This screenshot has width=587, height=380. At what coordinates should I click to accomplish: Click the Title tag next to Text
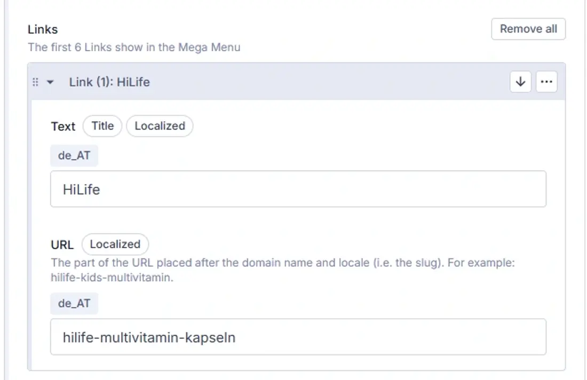102,126
